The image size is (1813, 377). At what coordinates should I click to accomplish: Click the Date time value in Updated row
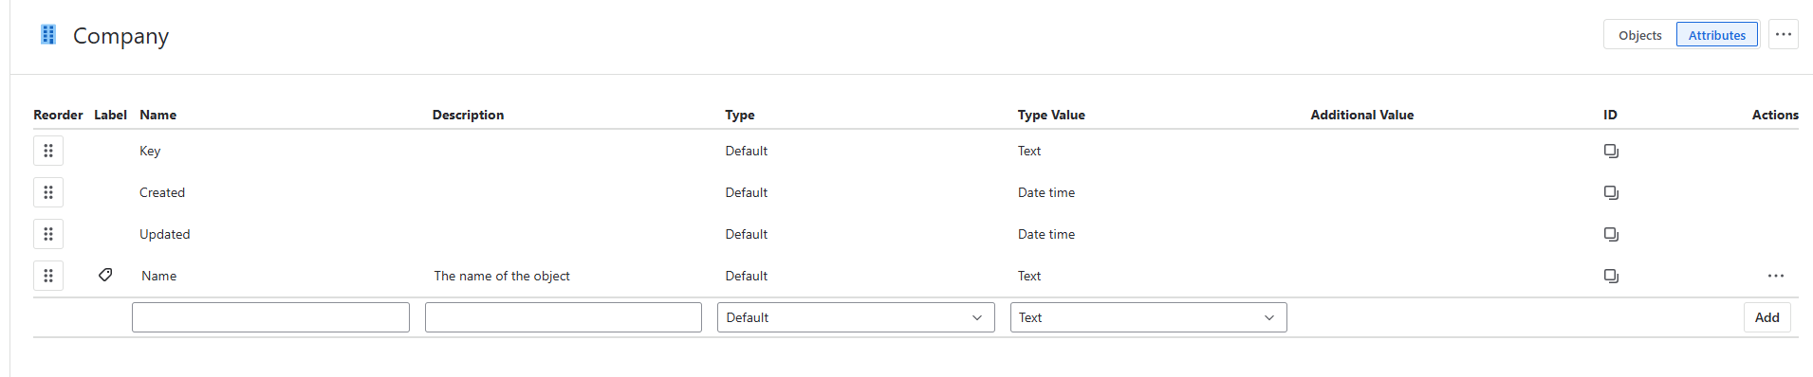pyautogui.click(x=1046, y=234)
